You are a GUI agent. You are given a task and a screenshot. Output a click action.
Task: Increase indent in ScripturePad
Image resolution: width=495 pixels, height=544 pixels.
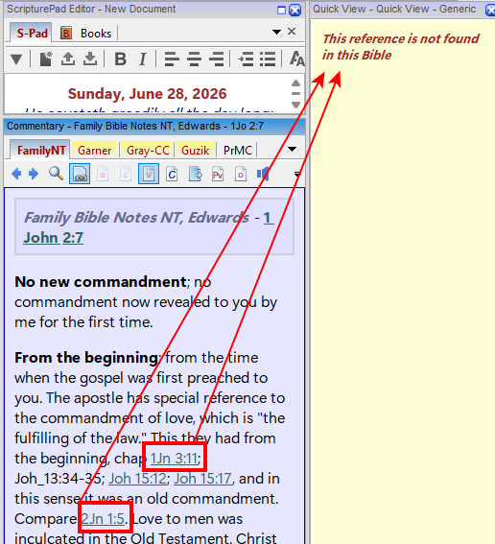click(x=246, y=59)
